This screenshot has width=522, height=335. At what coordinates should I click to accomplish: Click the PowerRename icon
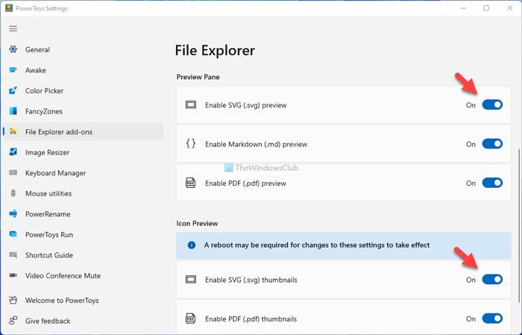[13, 214]
